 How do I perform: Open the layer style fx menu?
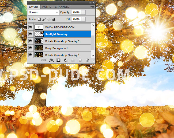(x=51, y=60)
